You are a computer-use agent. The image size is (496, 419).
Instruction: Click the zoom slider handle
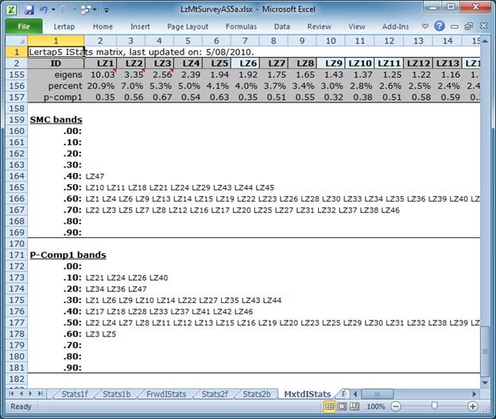(440, 406)
